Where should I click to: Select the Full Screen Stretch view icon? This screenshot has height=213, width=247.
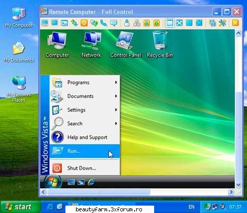coord(199,23)
